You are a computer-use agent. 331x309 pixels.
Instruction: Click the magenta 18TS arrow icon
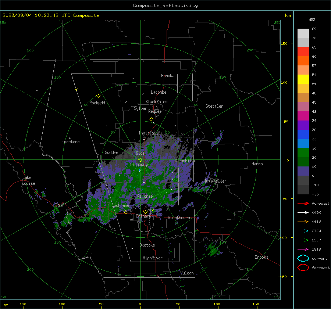(303, 249)
